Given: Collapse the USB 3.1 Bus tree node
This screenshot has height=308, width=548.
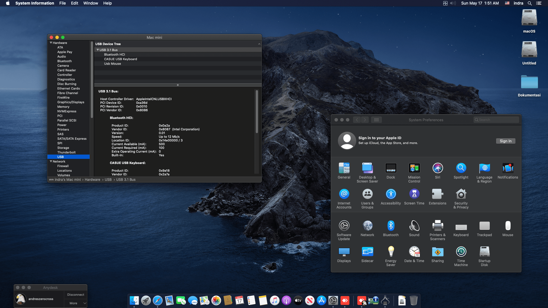Looking at the screenshot, I should click(98, 50).
